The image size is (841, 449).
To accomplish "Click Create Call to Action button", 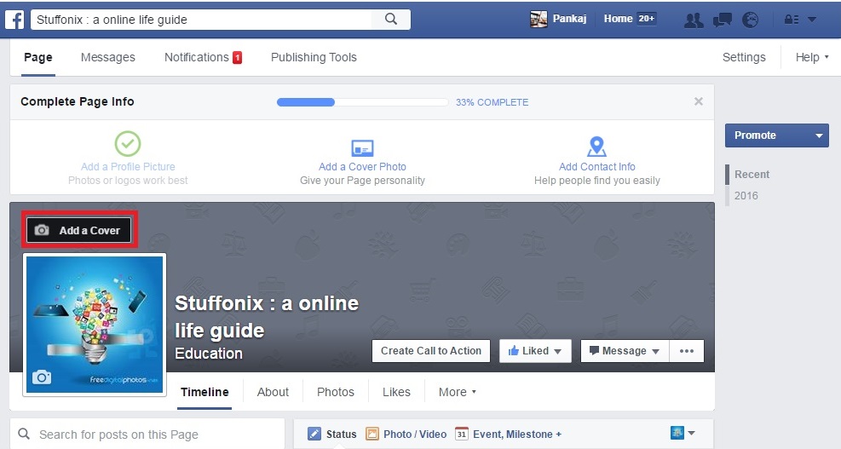I will (430, 351).
